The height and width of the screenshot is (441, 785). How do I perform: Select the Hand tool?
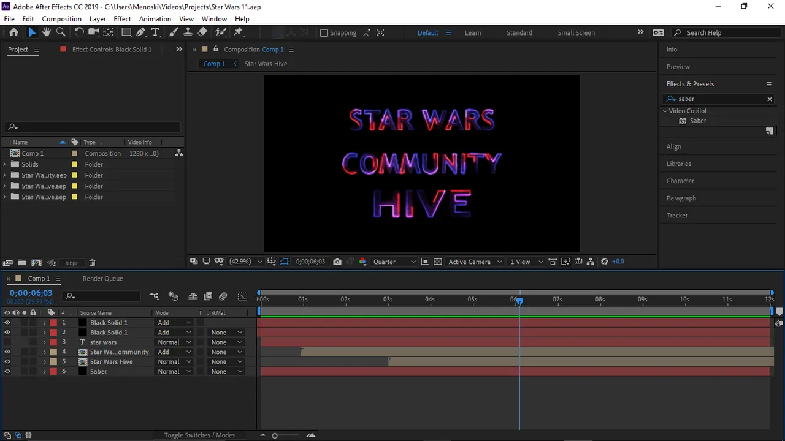47,32
